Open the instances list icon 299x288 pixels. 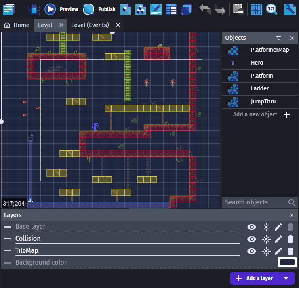(171, 9)
